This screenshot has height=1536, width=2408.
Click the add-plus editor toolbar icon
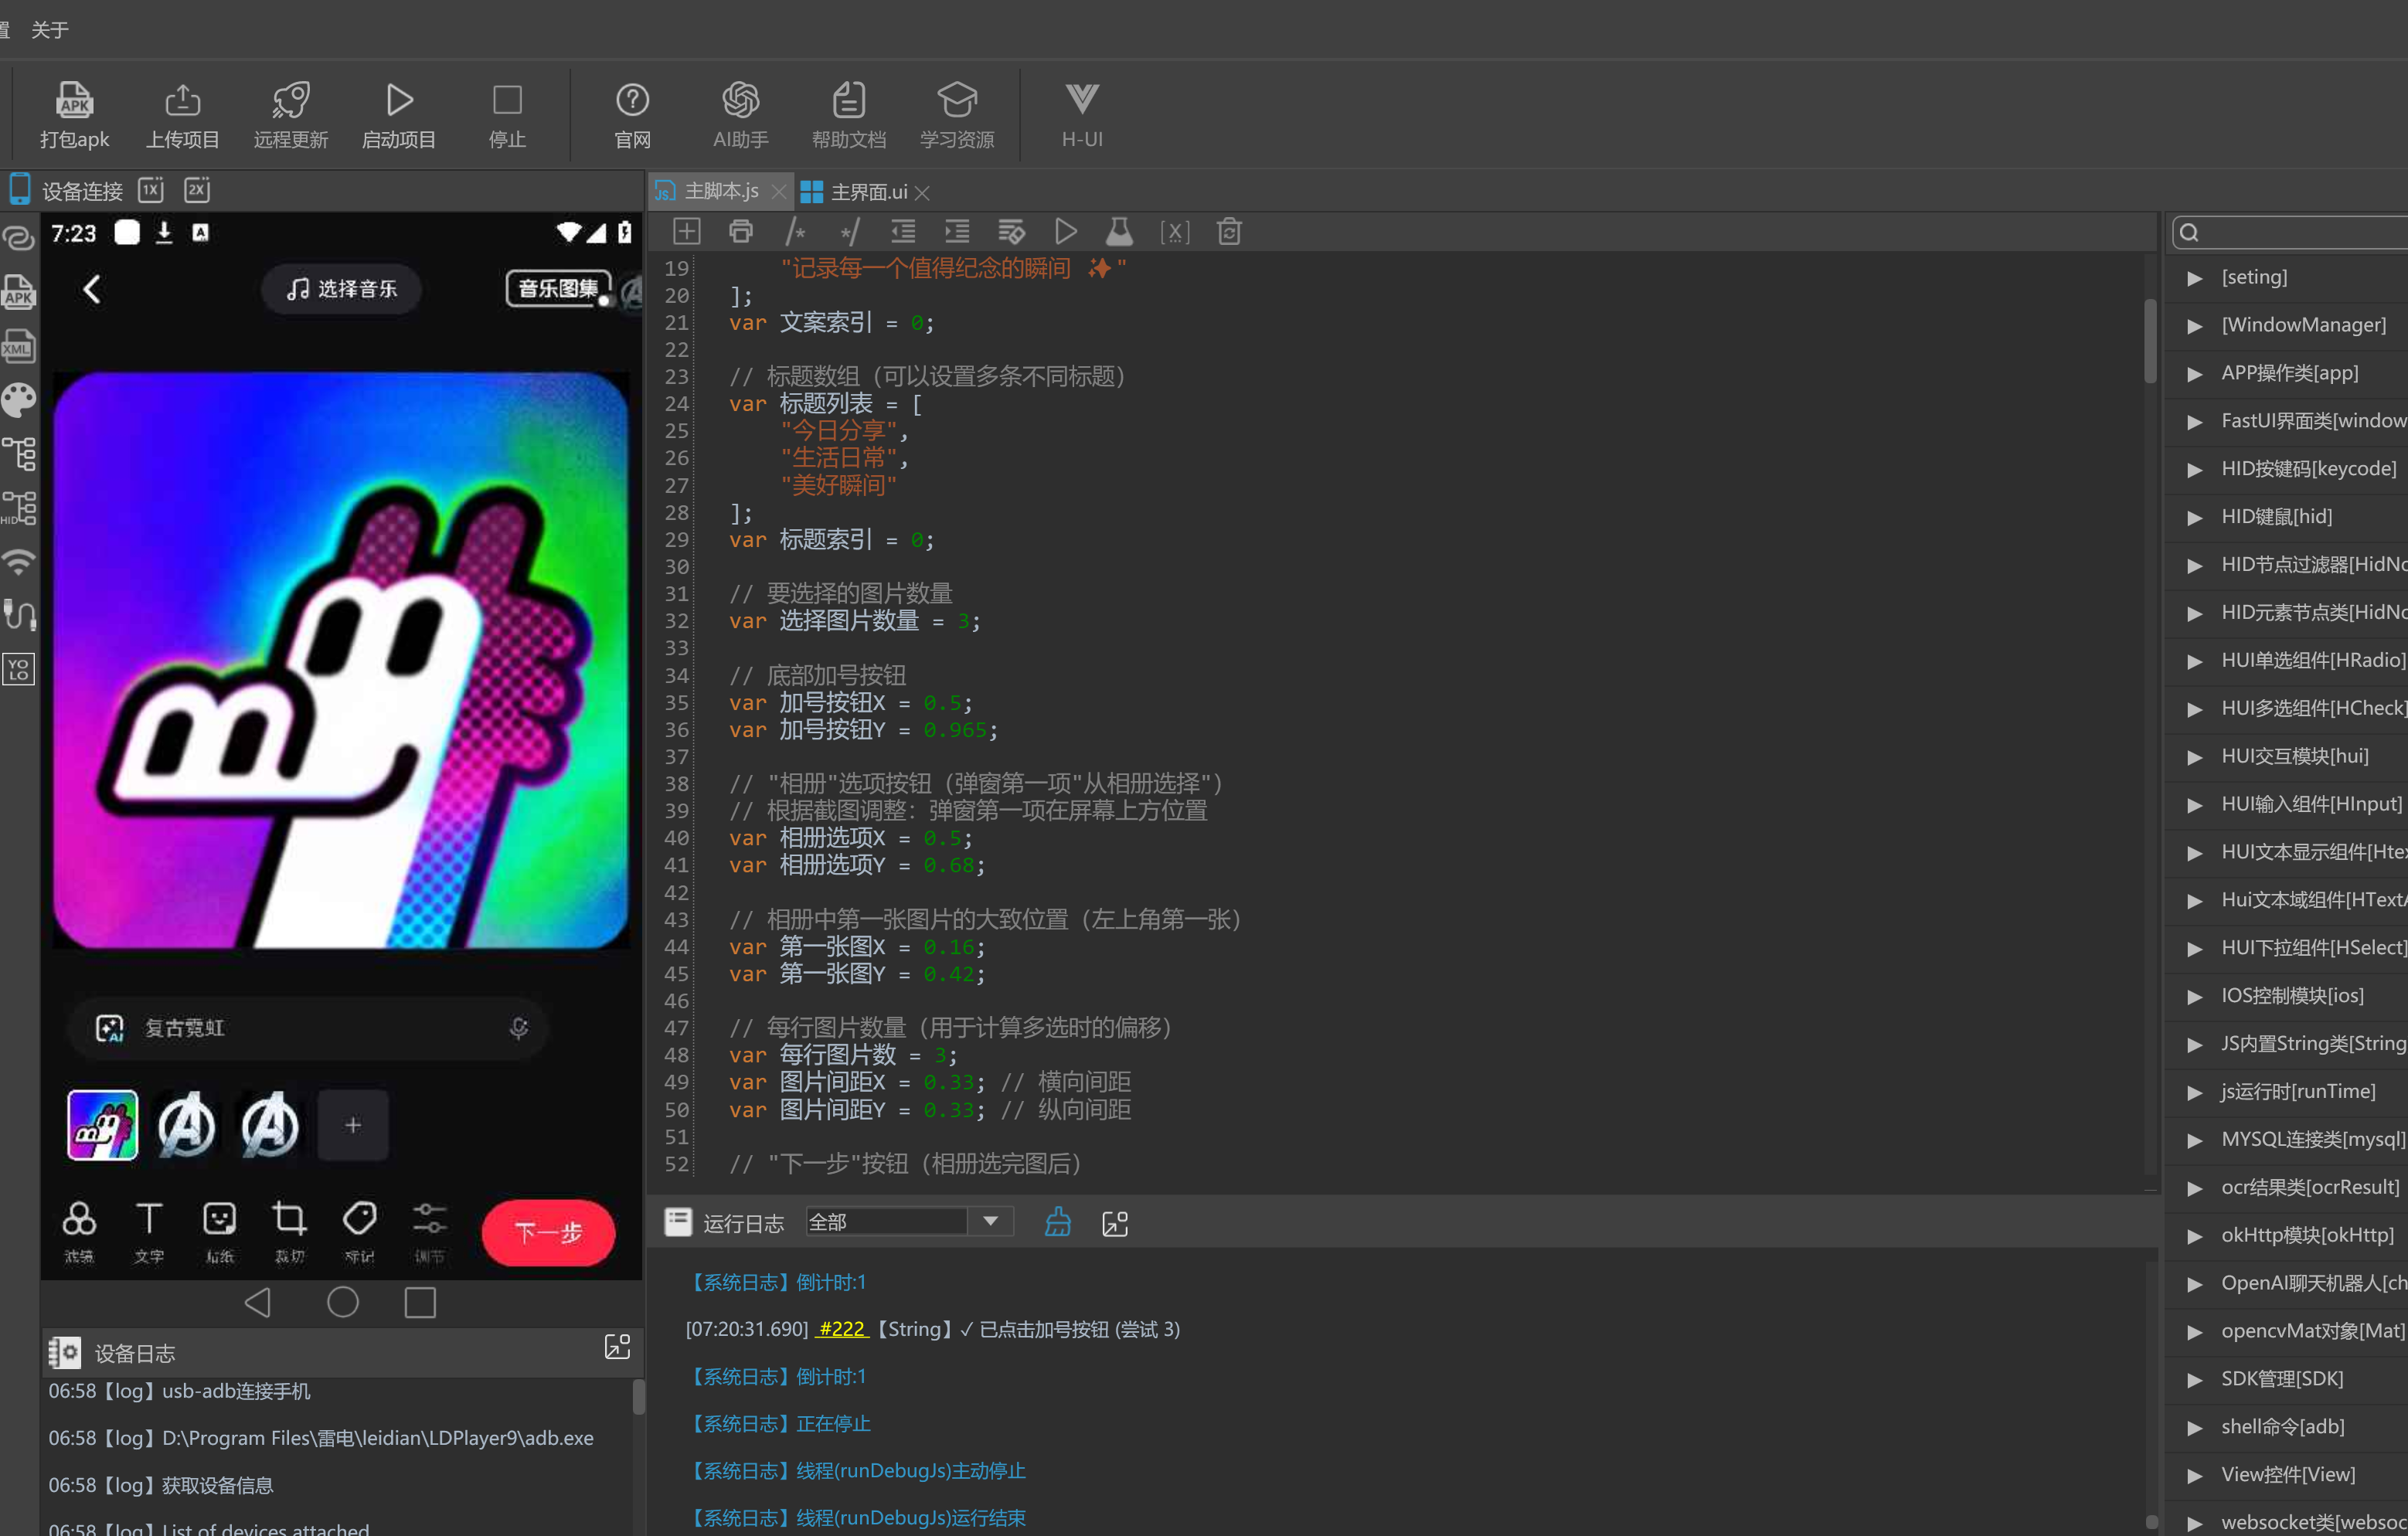[x=686, y=232]
